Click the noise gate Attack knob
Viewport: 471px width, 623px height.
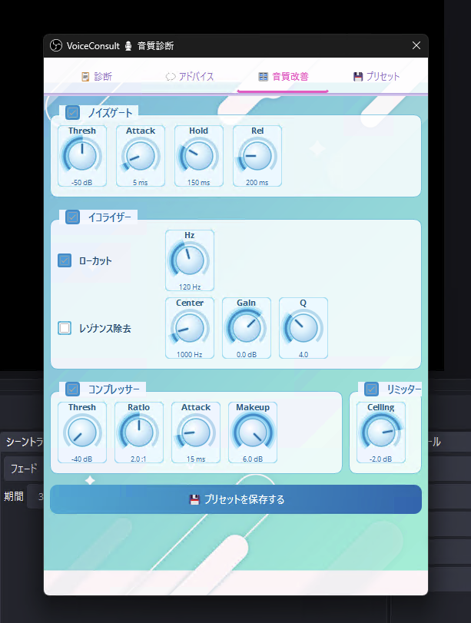pos(141,156)
